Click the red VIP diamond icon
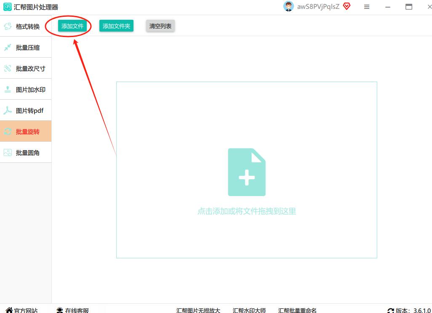Image resolution: width=432 pixels, height=313 pixels. 347,6
